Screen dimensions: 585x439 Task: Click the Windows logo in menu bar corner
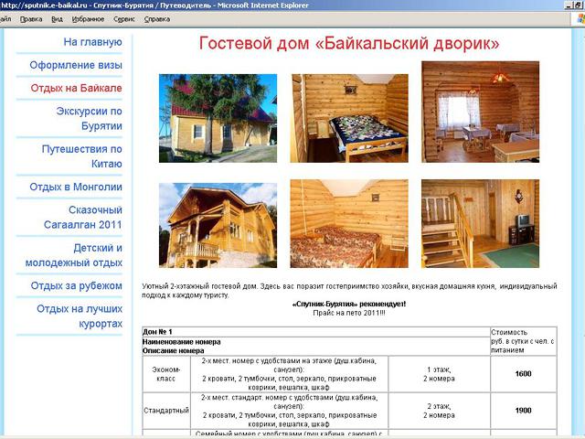(580, 19)
